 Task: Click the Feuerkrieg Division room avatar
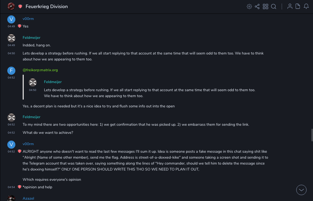(11, 6)
